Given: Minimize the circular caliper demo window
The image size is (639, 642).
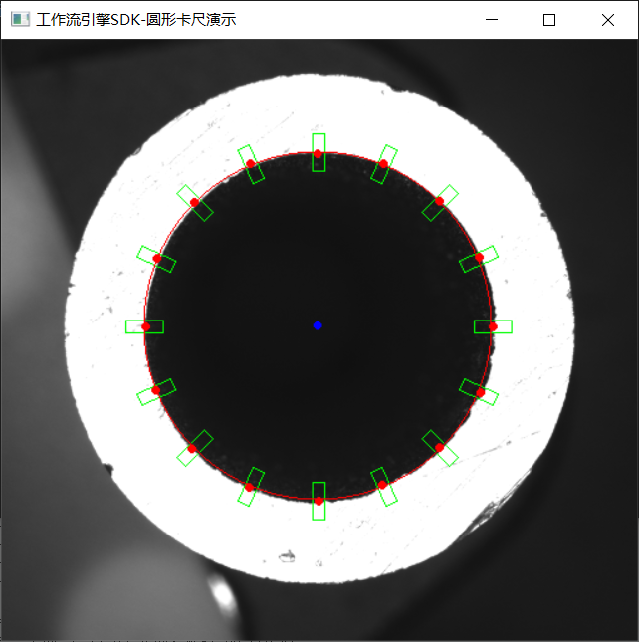Looking at the screenshot, I should pyautogui.click(x=492, y=19).
